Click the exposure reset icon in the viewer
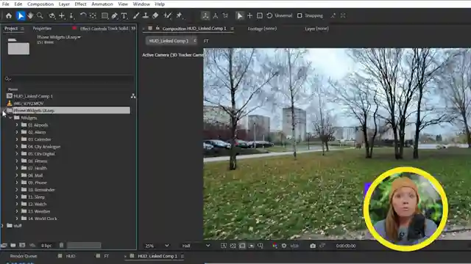This screenshot has width=471, height=264. [284, 246]
